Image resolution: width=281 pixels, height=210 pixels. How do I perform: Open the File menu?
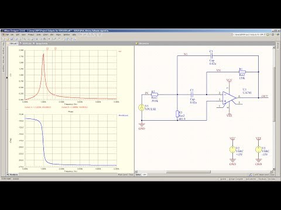12,34
